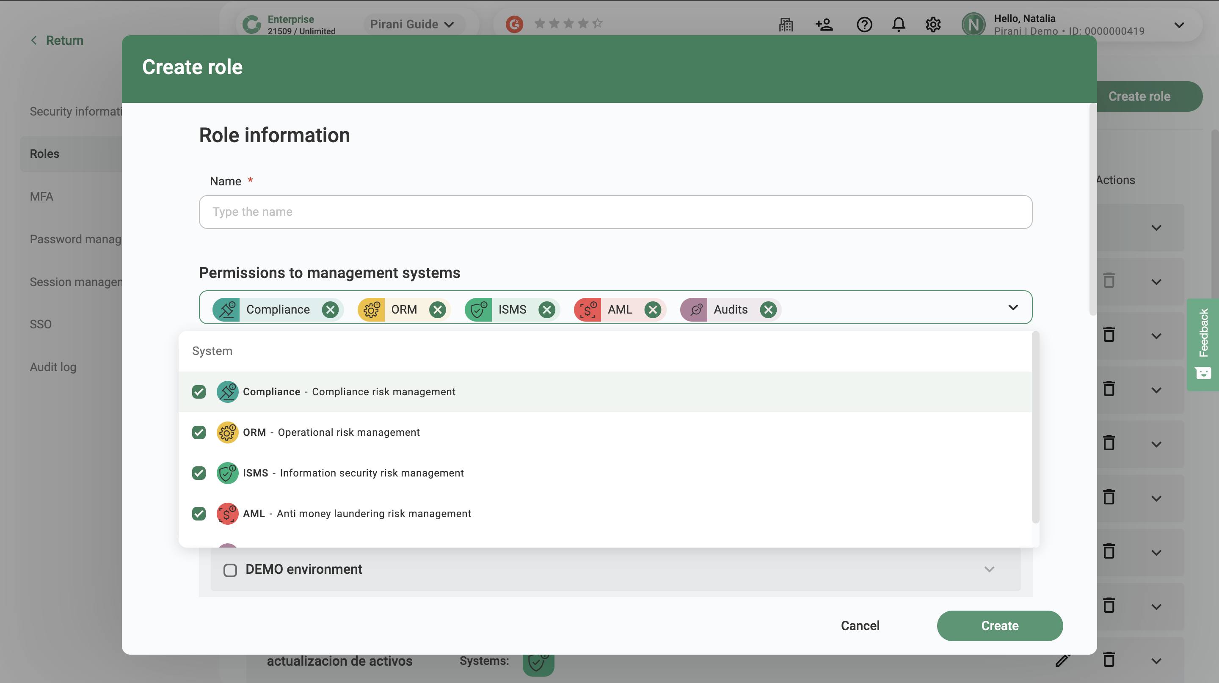Click the delete trash icon in bottom row

coord(1109,660)
